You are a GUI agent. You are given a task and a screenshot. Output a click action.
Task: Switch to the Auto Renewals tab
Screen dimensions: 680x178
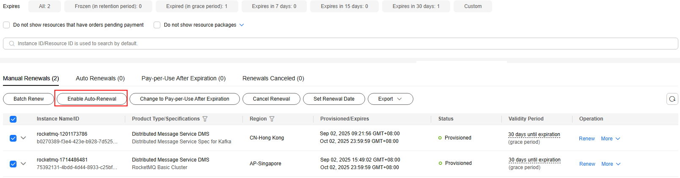click(100, 78)
